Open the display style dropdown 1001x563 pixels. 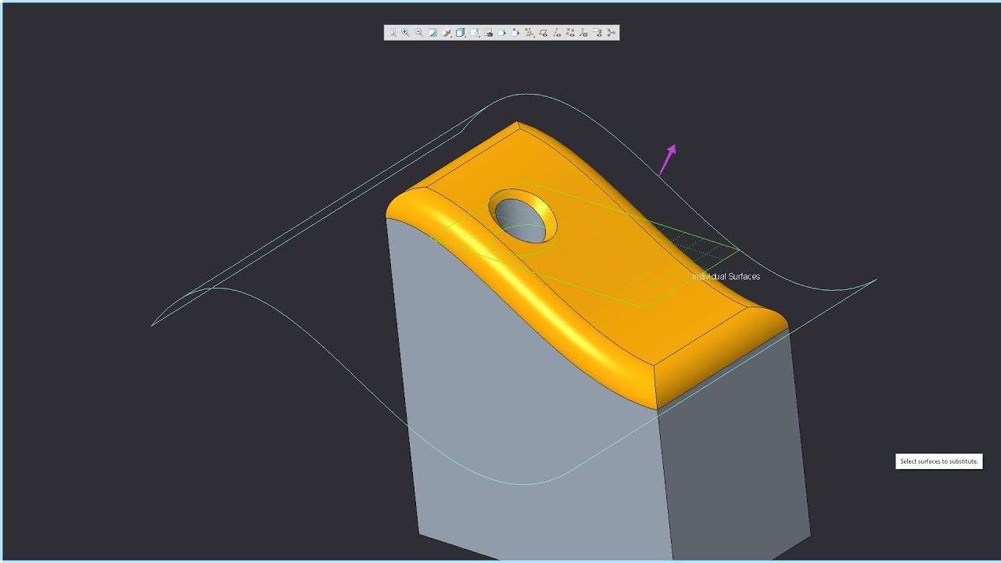(x=460, y=33)
